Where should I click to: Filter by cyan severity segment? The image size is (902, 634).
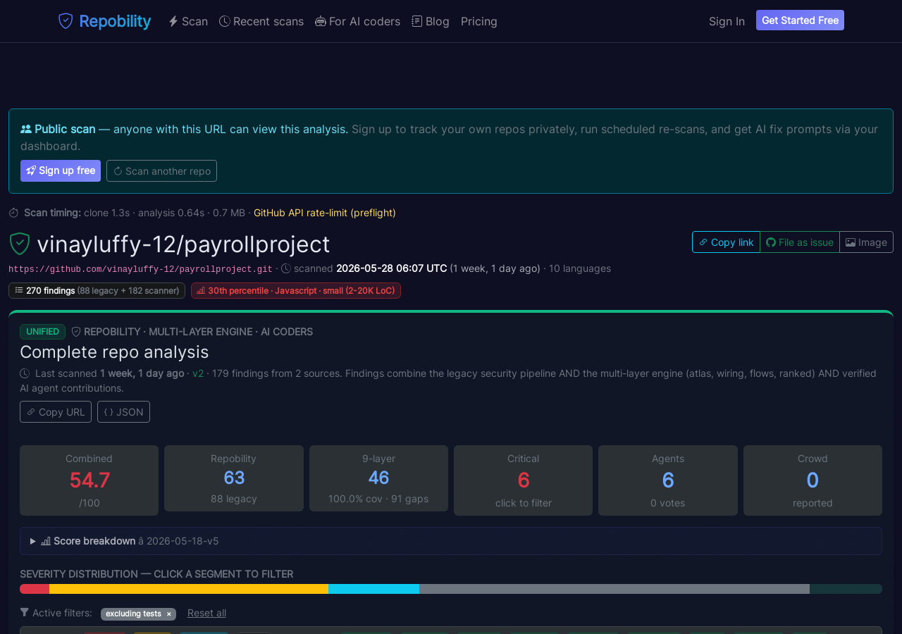tap(373, 589)
